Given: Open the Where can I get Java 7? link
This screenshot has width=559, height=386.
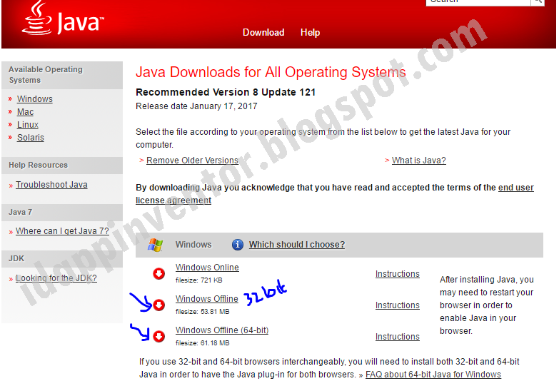Looking at the screenshot, I should pyautogui.click(x=62, y=231).
